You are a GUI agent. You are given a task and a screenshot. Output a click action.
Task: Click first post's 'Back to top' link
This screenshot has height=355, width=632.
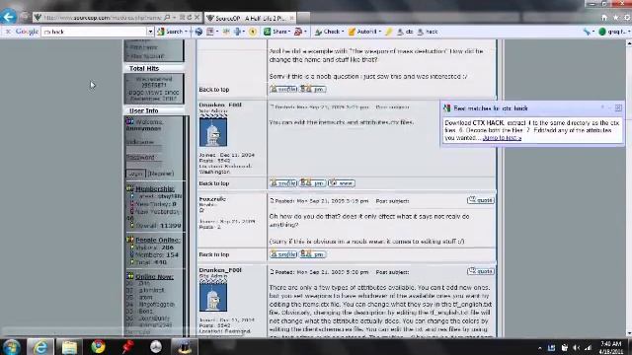[x=214, y=90]
